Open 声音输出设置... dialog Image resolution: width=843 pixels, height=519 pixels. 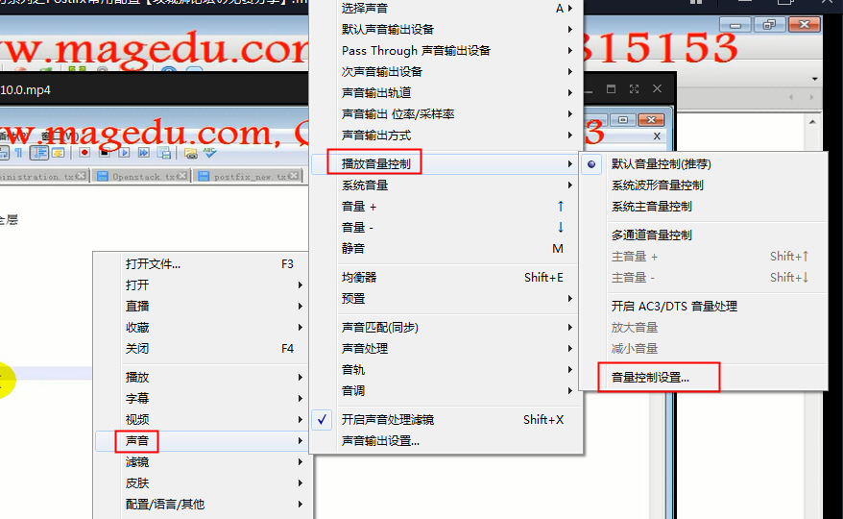click(380, 441)
